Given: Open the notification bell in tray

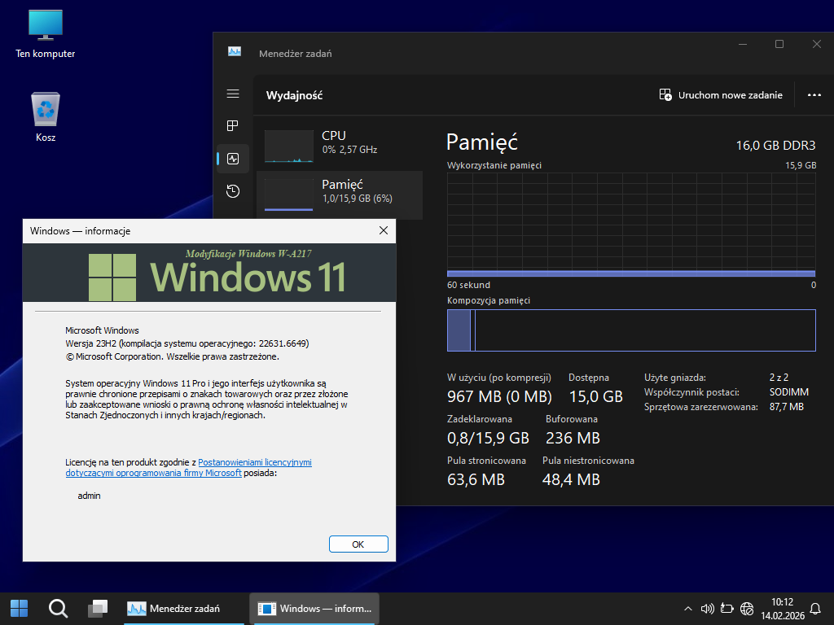Looking at the screenshot, I should pyautogui.click(x=815, y=608).
